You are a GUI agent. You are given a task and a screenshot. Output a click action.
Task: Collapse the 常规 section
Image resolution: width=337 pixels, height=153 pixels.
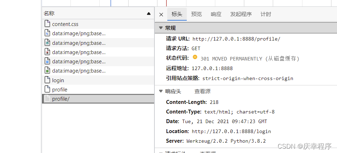(x=161, y=28)
